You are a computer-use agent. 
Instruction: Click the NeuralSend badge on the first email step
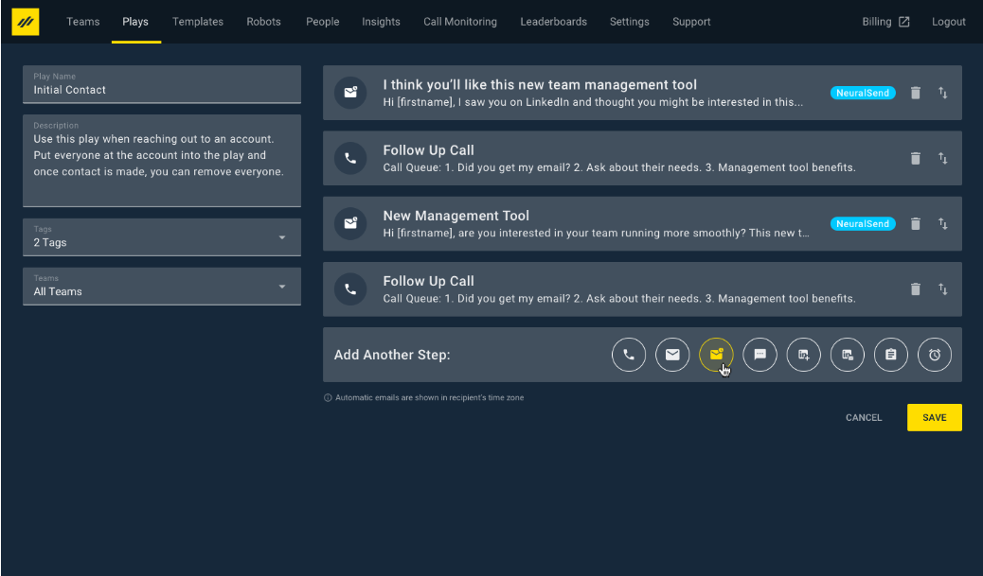(x=863, y=93)
